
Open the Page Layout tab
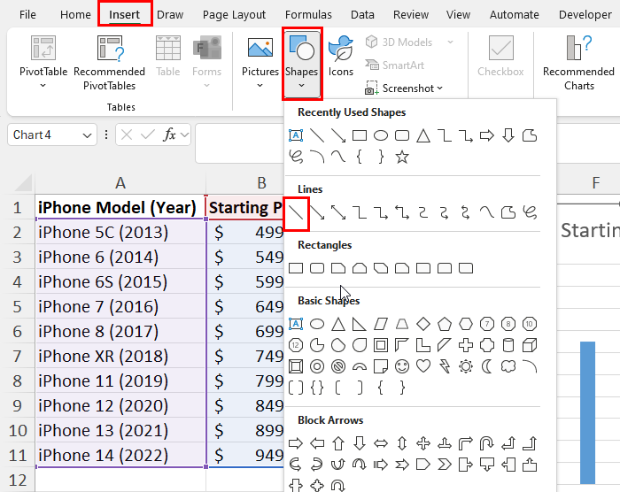(234, 15)
